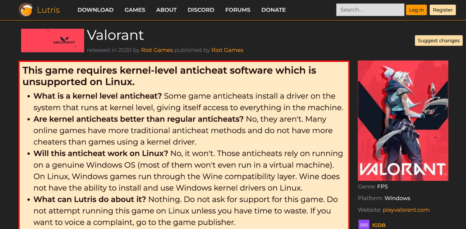This screenshot has width=466, height=229.
Task: Click the Suggest changes button
Action: pyautogui.click(x=438, y=40)
